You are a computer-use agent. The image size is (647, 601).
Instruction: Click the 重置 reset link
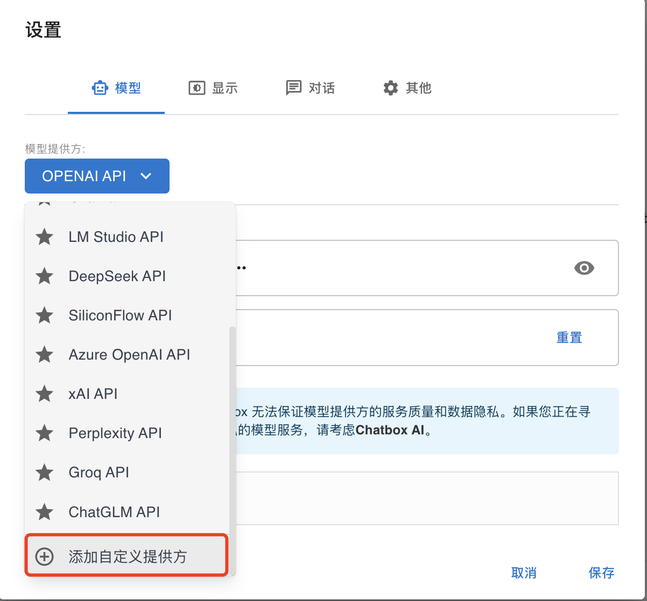tap(569, 338)
